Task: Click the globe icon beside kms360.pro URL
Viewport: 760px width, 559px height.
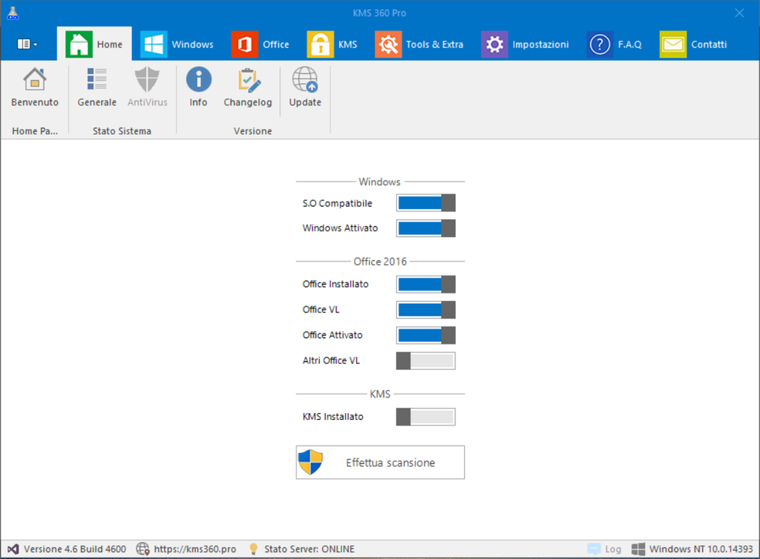Action: [143, 549]
